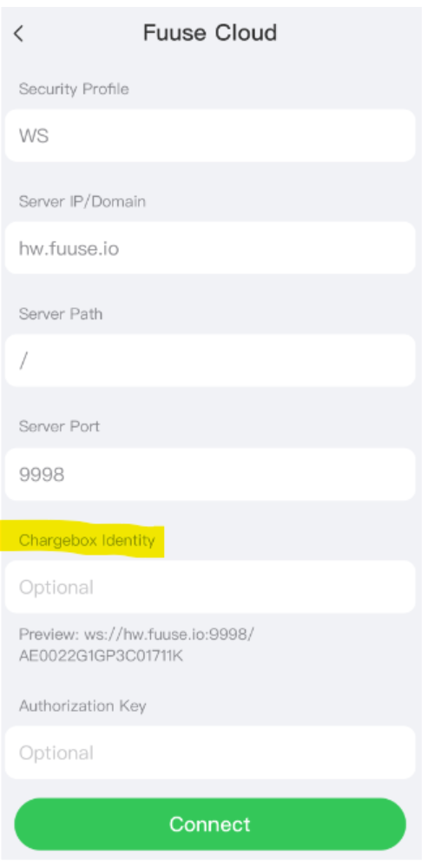The height and width of the screenshot is (868, 427).
Task: Focus the Authorization Key input field
Action: click(x=210, y=753)
